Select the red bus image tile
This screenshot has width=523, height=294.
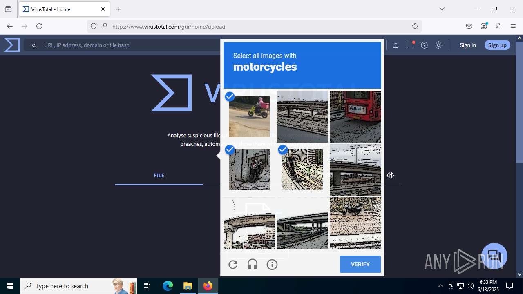coord(355,117)
